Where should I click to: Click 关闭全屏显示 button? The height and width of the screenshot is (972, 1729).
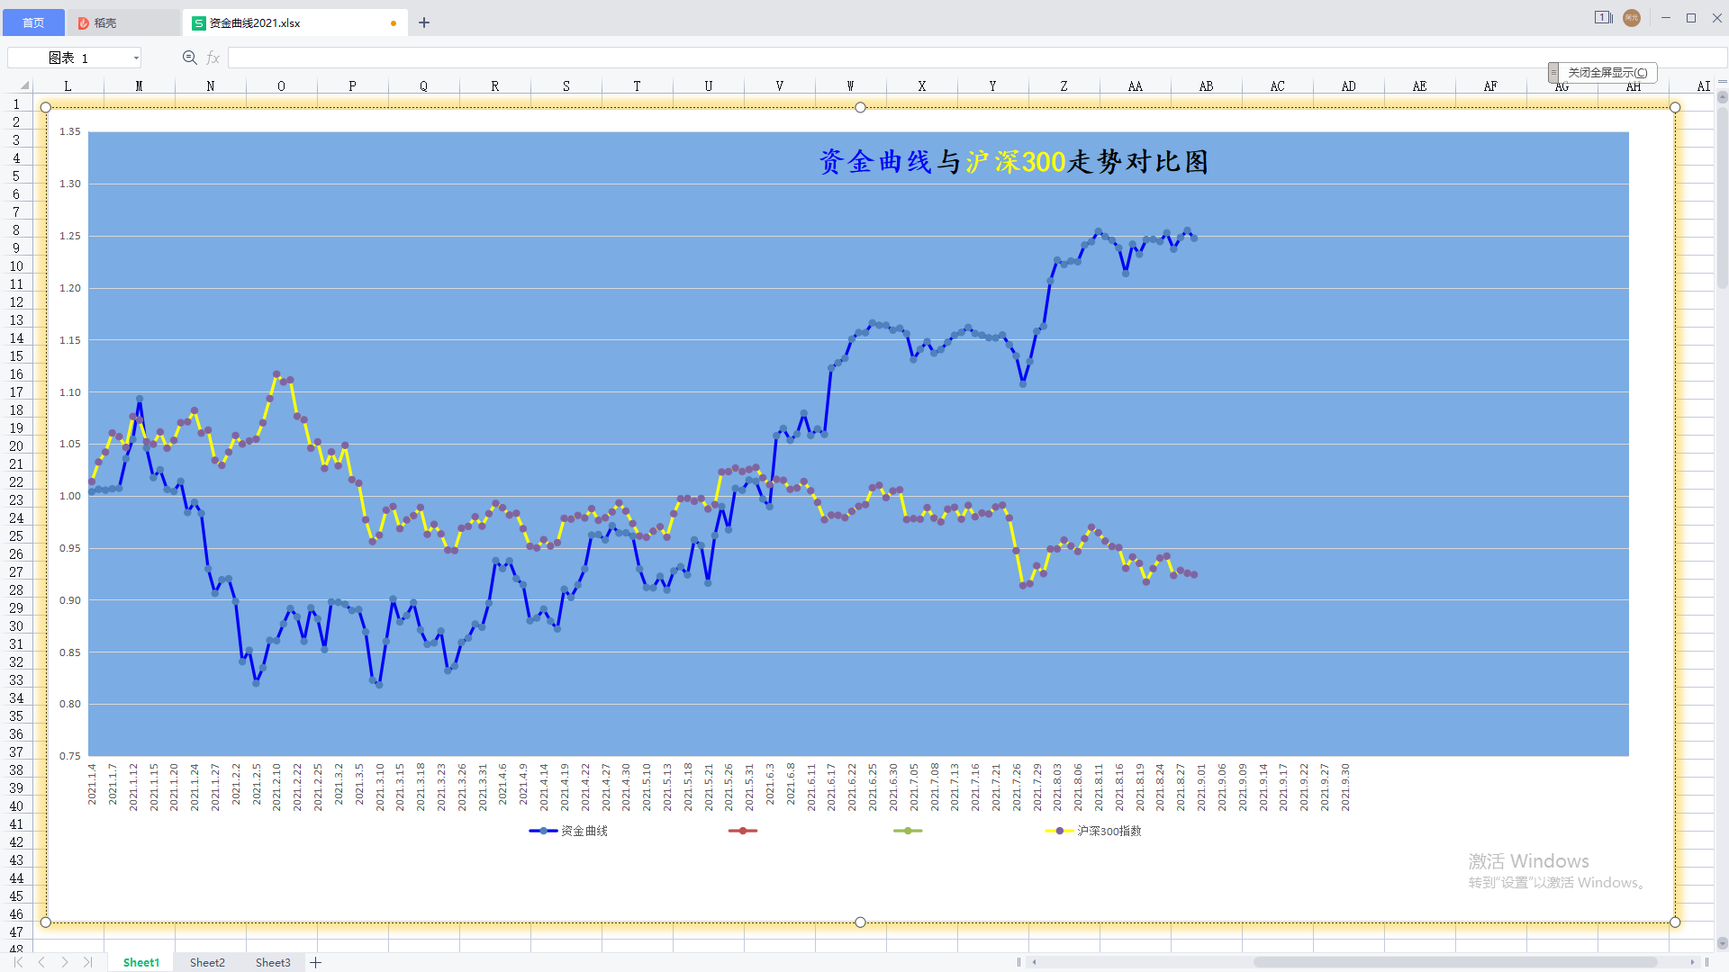1607,72
